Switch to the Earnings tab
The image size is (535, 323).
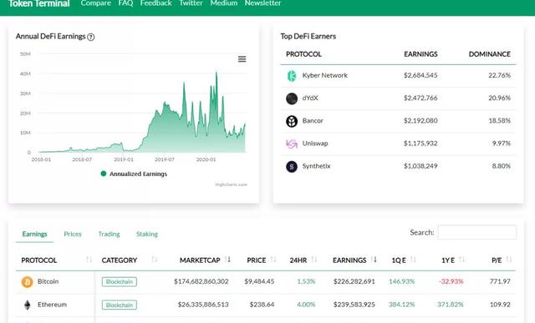point(34,234)
